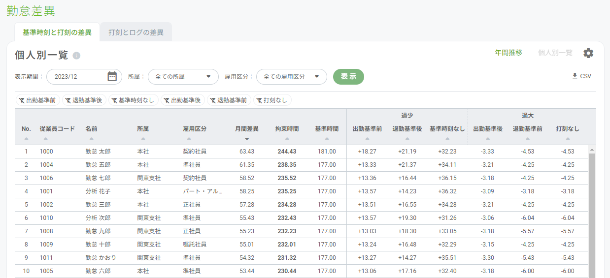Sort by 過少 退勤基準後 column arrow
Viewport: 610px width, 278px height.
click(407, 139)
